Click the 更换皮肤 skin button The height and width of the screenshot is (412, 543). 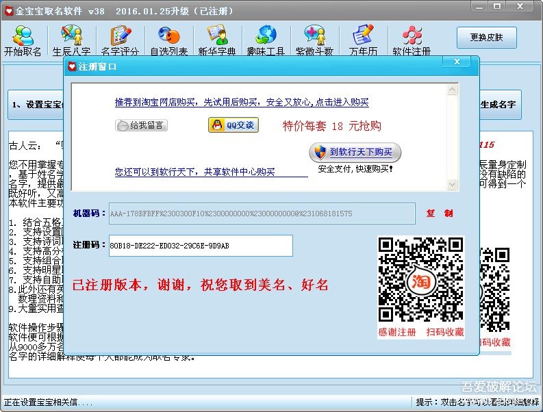486,38
